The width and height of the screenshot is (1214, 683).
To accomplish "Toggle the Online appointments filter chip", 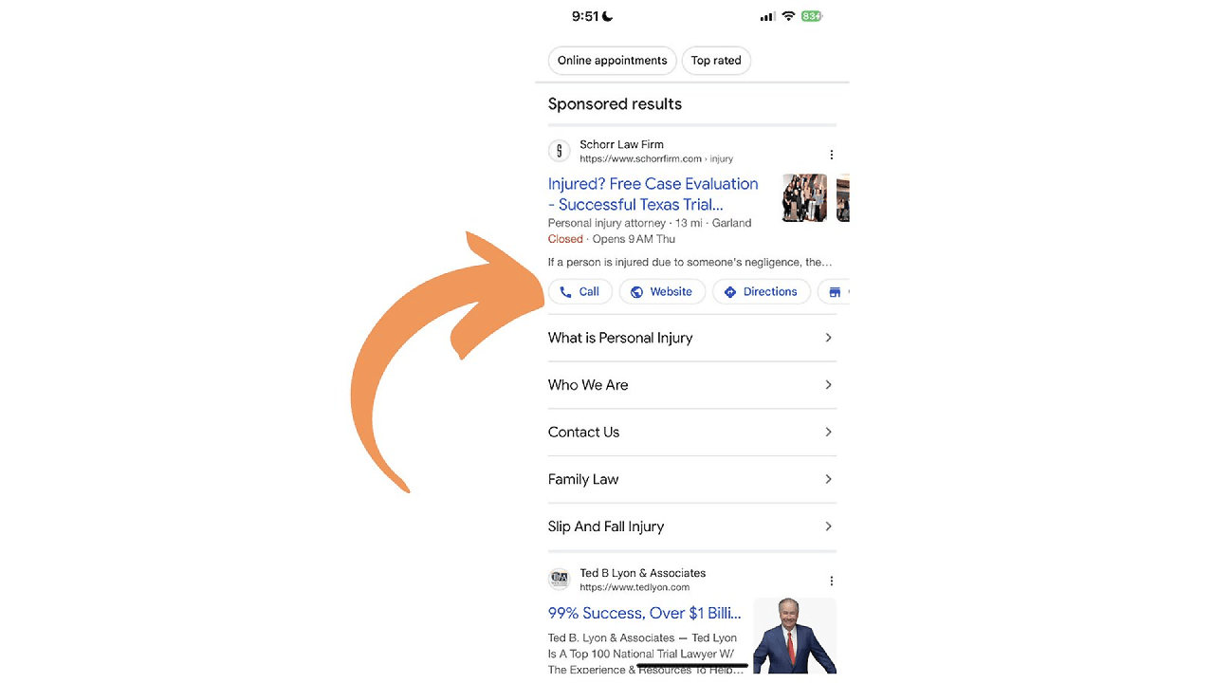I will tap(612, 61).
